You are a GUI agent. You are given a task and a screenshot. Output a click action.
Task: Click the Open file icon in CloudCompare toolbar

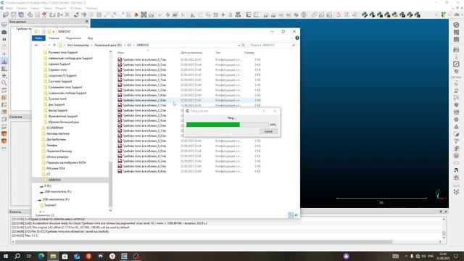[x=6, y=14]
